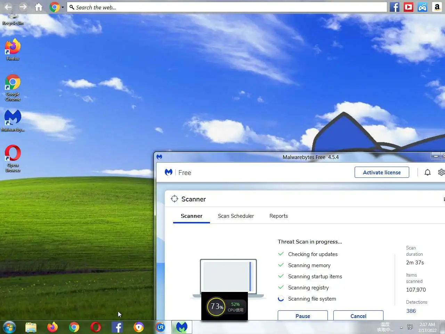The width and height of the screenshot is (445, 334).
Task: Open the Amazon shortcut in top toolbar
Action: 437,7
